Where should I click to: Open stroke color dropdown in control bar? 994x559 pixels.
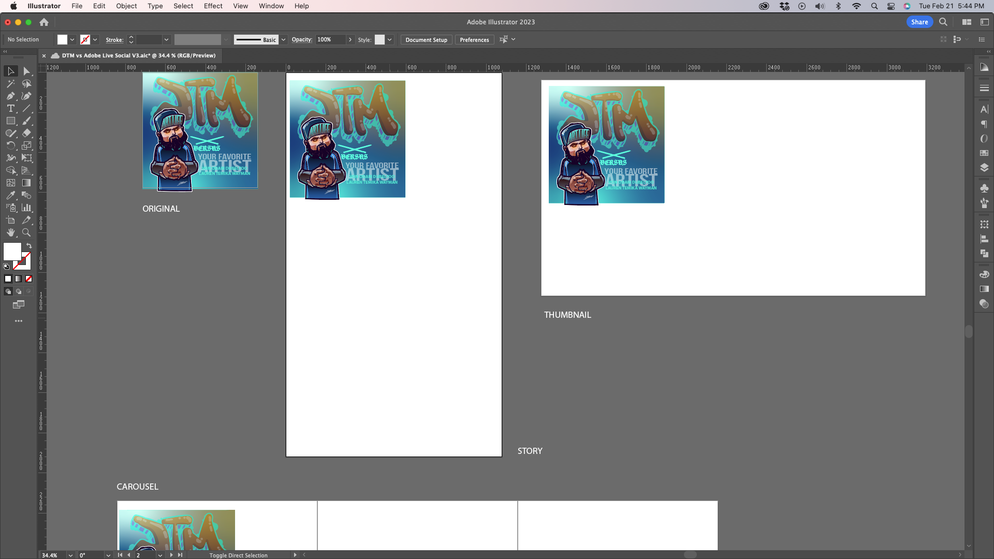click(x=95, y=40)
